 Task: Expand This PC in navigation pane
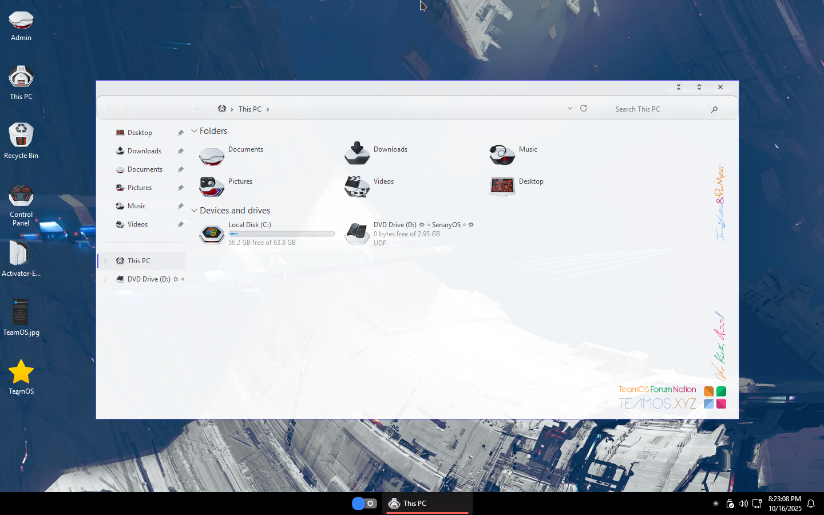(x=106, y=261)
